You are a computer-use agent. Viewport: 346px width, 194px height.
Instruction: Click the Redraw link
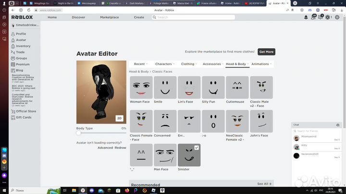click(120, 148)
